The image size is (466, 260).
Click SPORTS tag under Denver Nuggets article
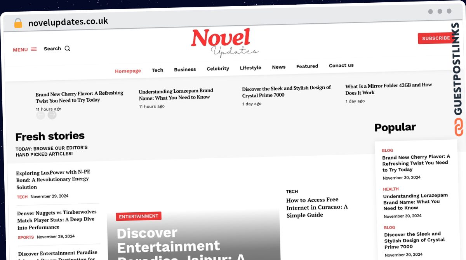click(26, 237)
